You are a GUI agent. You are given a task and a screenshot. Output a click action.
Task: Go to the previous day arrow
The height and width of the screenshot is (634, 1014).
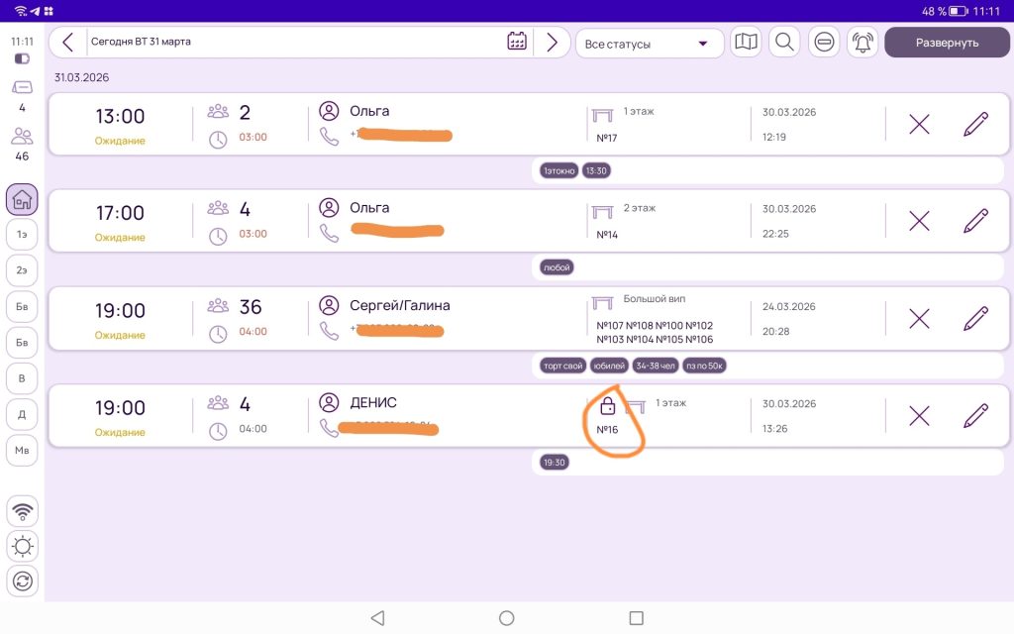(x=67, y=42)
